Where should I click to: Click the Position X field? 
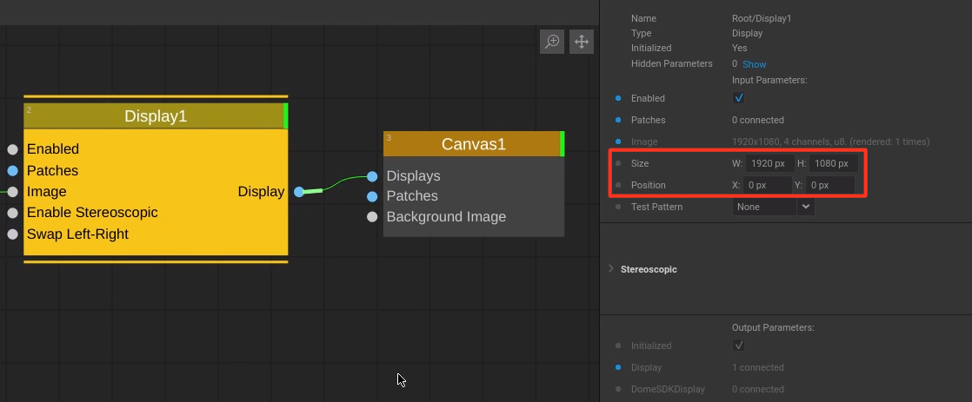pyautogui.click(x=768, y=185)
